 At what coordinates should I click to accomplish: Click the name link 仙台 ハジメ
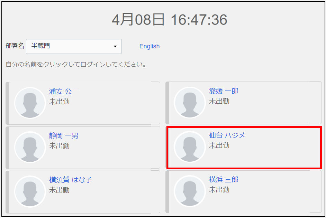click(227, 135)
